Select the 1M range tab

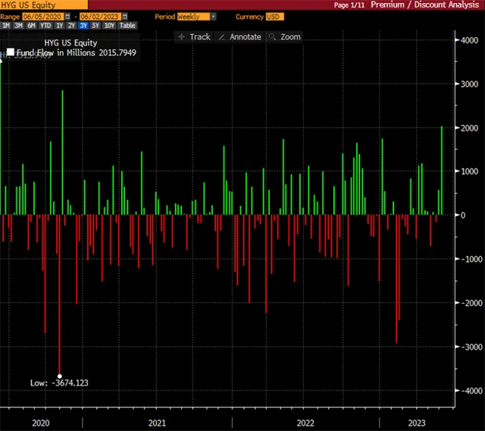tap(7, 25)
